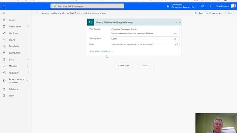Click the Process advisor icon

[x=4, y=81]
